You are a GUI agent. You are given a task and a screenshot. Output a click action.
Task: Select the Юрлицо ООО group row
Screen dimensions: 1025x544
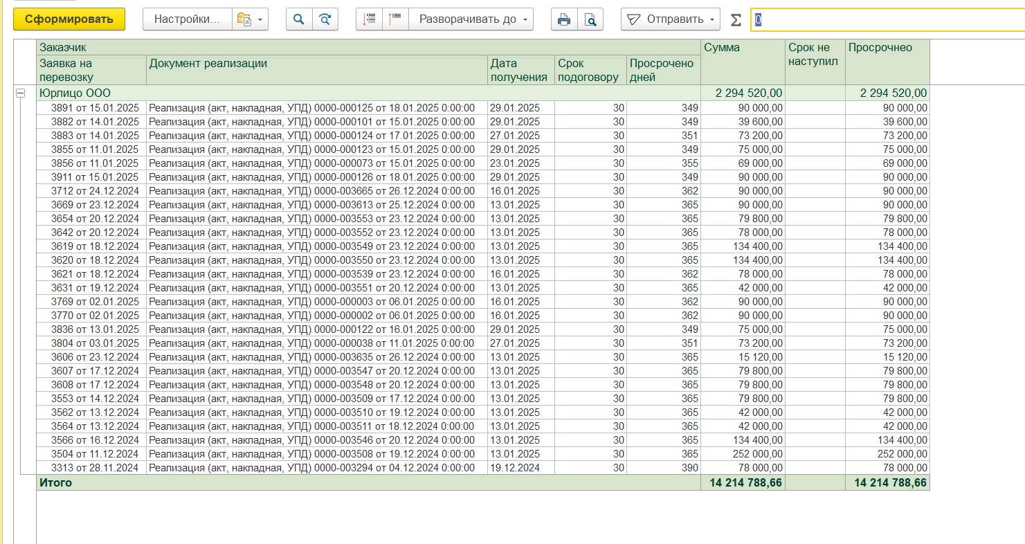point(368,93)
